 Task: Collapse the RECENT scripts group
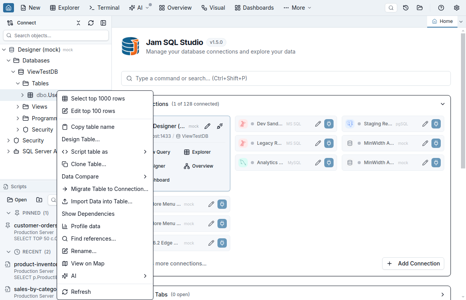(9, 252)
